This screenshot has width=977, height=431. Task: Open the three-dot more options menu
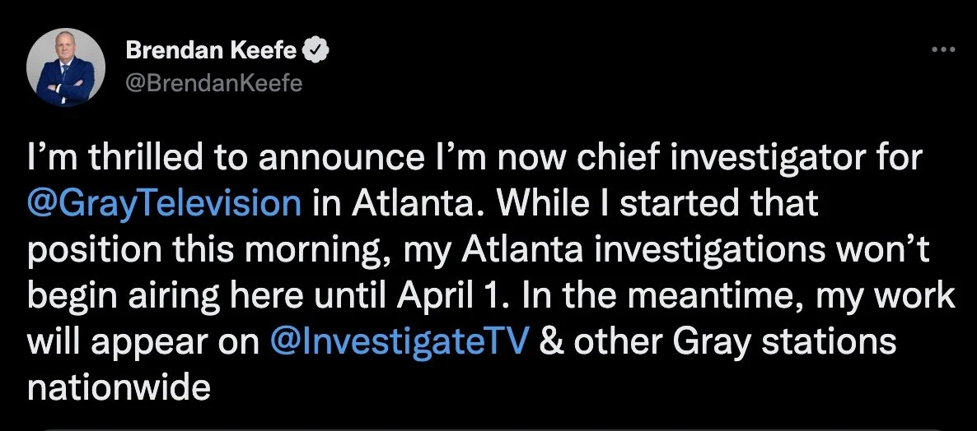(943, 49)
